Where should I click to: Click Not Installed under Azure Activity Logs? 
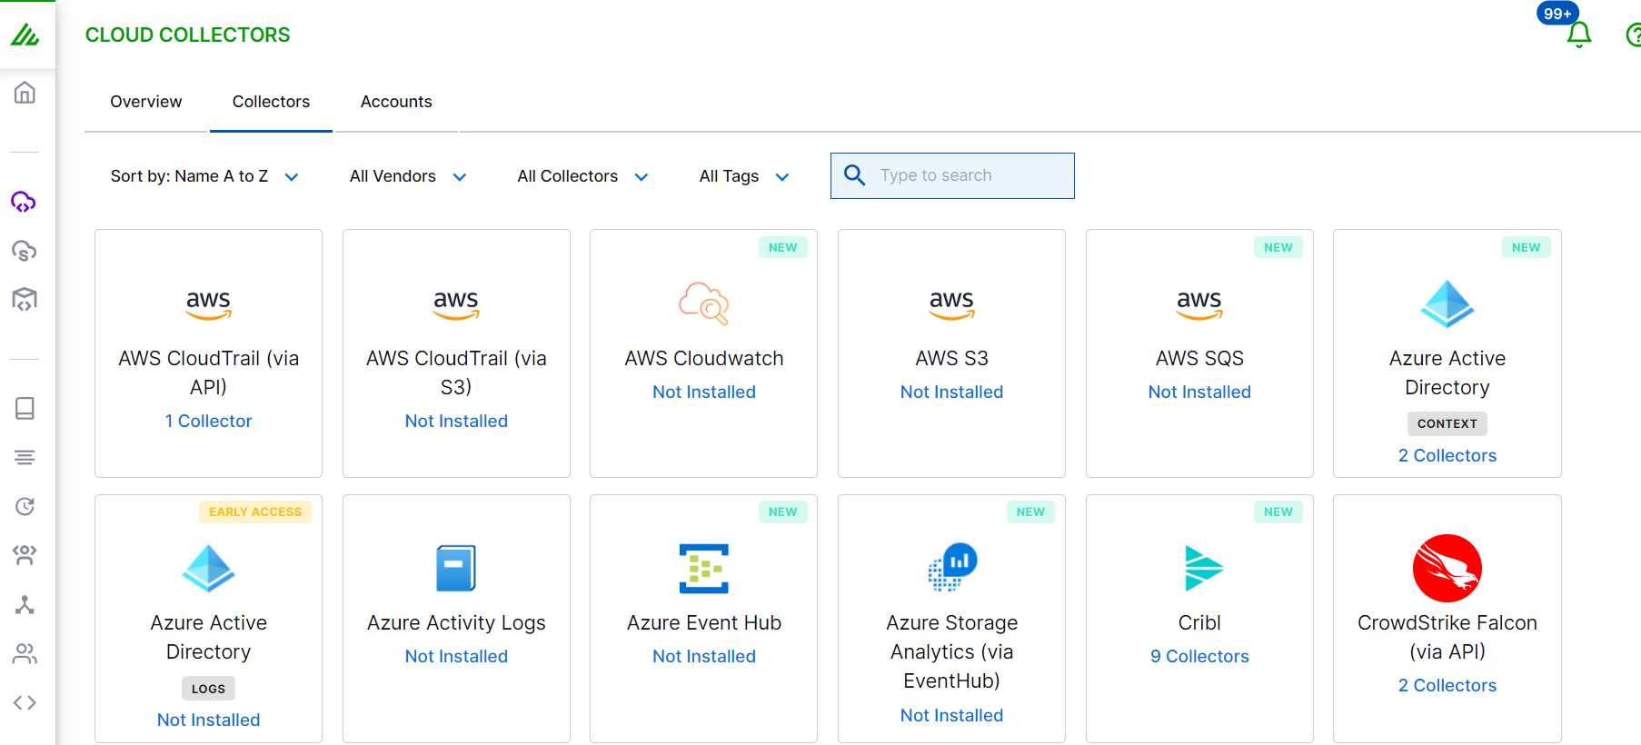pyautogui.click(x=456, y=656)
